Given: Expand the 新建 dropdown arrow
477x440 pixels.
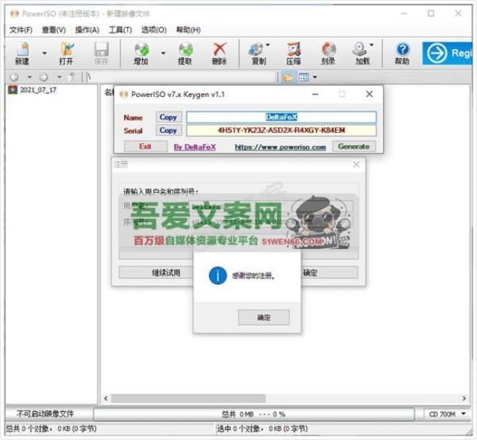Looking at the screenshot, I should (44, 54).
